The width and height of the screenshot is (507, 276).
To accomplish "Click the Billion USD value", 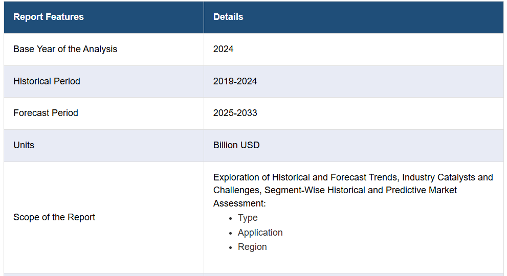I will (236, 145).
